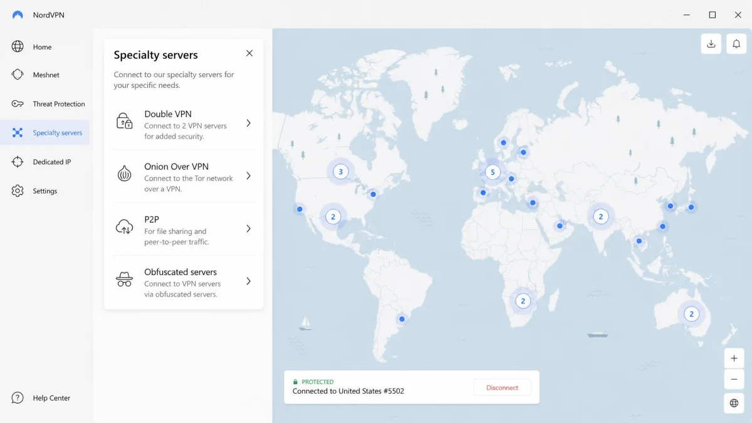The height and width of the screenshot is (423, 752).
Task: Expand Obfuscated servers with its chevron
Action: (248, 281)
